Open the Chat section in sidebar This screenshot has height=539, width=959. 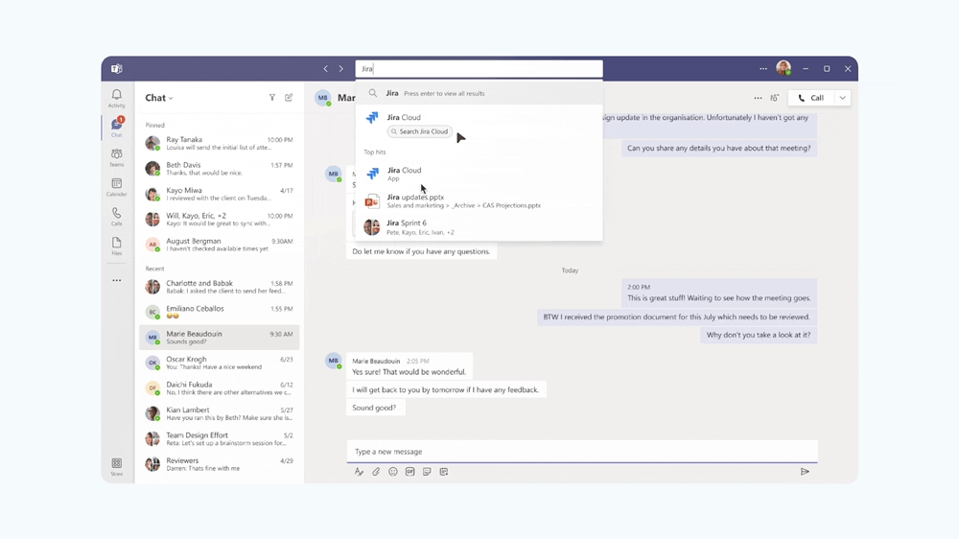(x=116, y=127)
